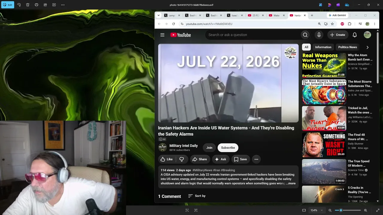Fit image to window in Photos
This screenshot has width=383, height=215.
pos(304,210)
